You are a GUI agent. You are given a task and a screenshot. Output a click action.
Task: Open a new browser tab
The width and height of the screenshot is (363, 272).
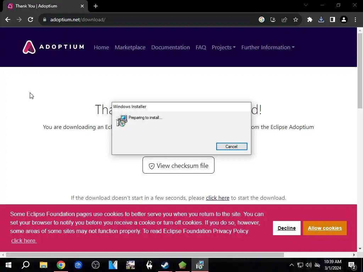point(96,6)
